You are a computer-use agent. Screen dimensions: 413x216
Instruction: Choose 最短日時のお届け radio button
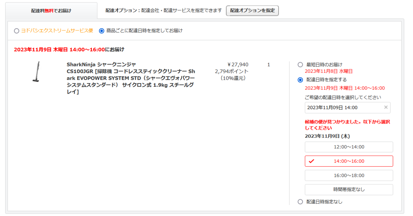pos(300,65)
